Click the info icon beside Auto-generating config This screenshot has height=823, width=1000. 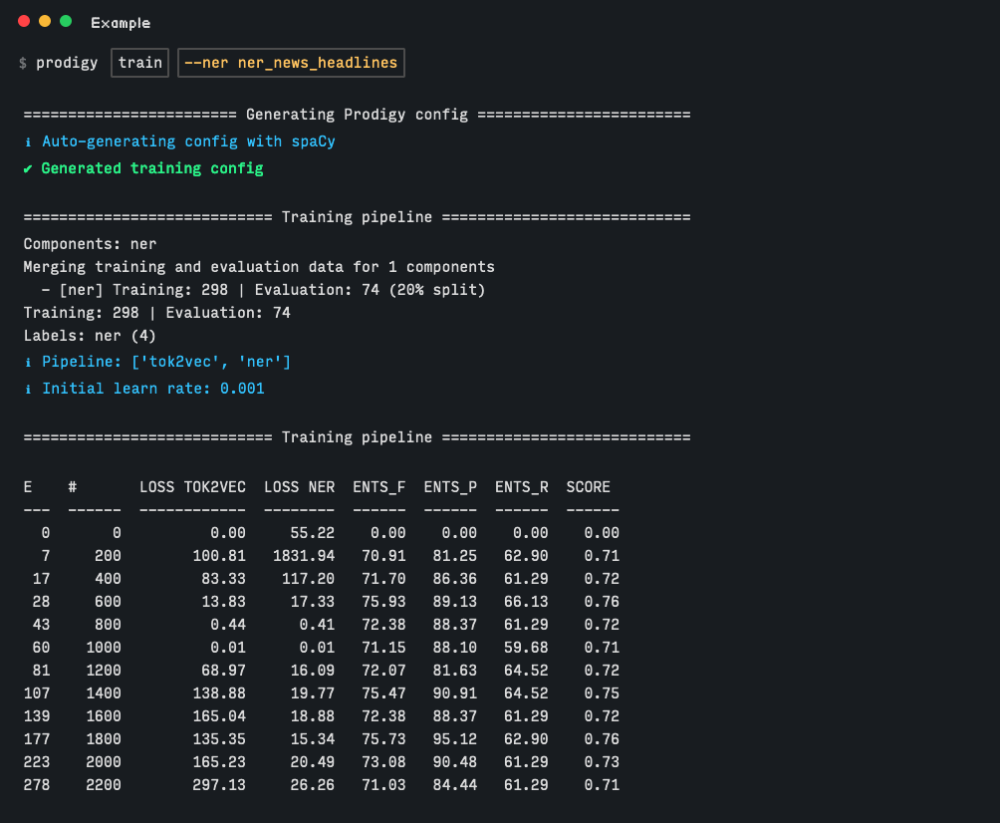coord(28,142)
